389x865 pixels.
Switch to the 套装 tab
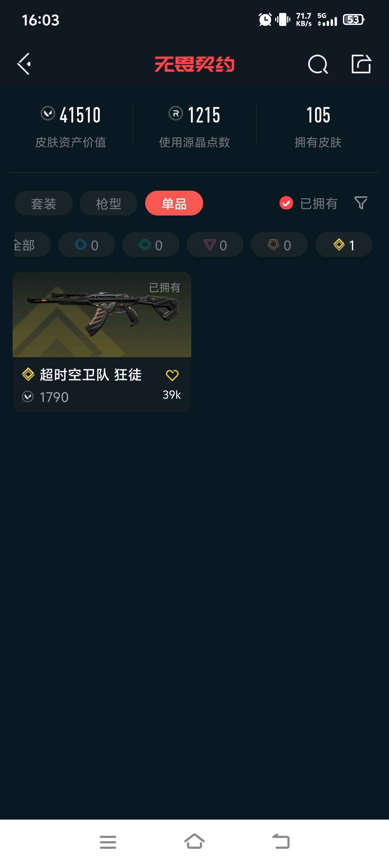[x=44, y=203]
